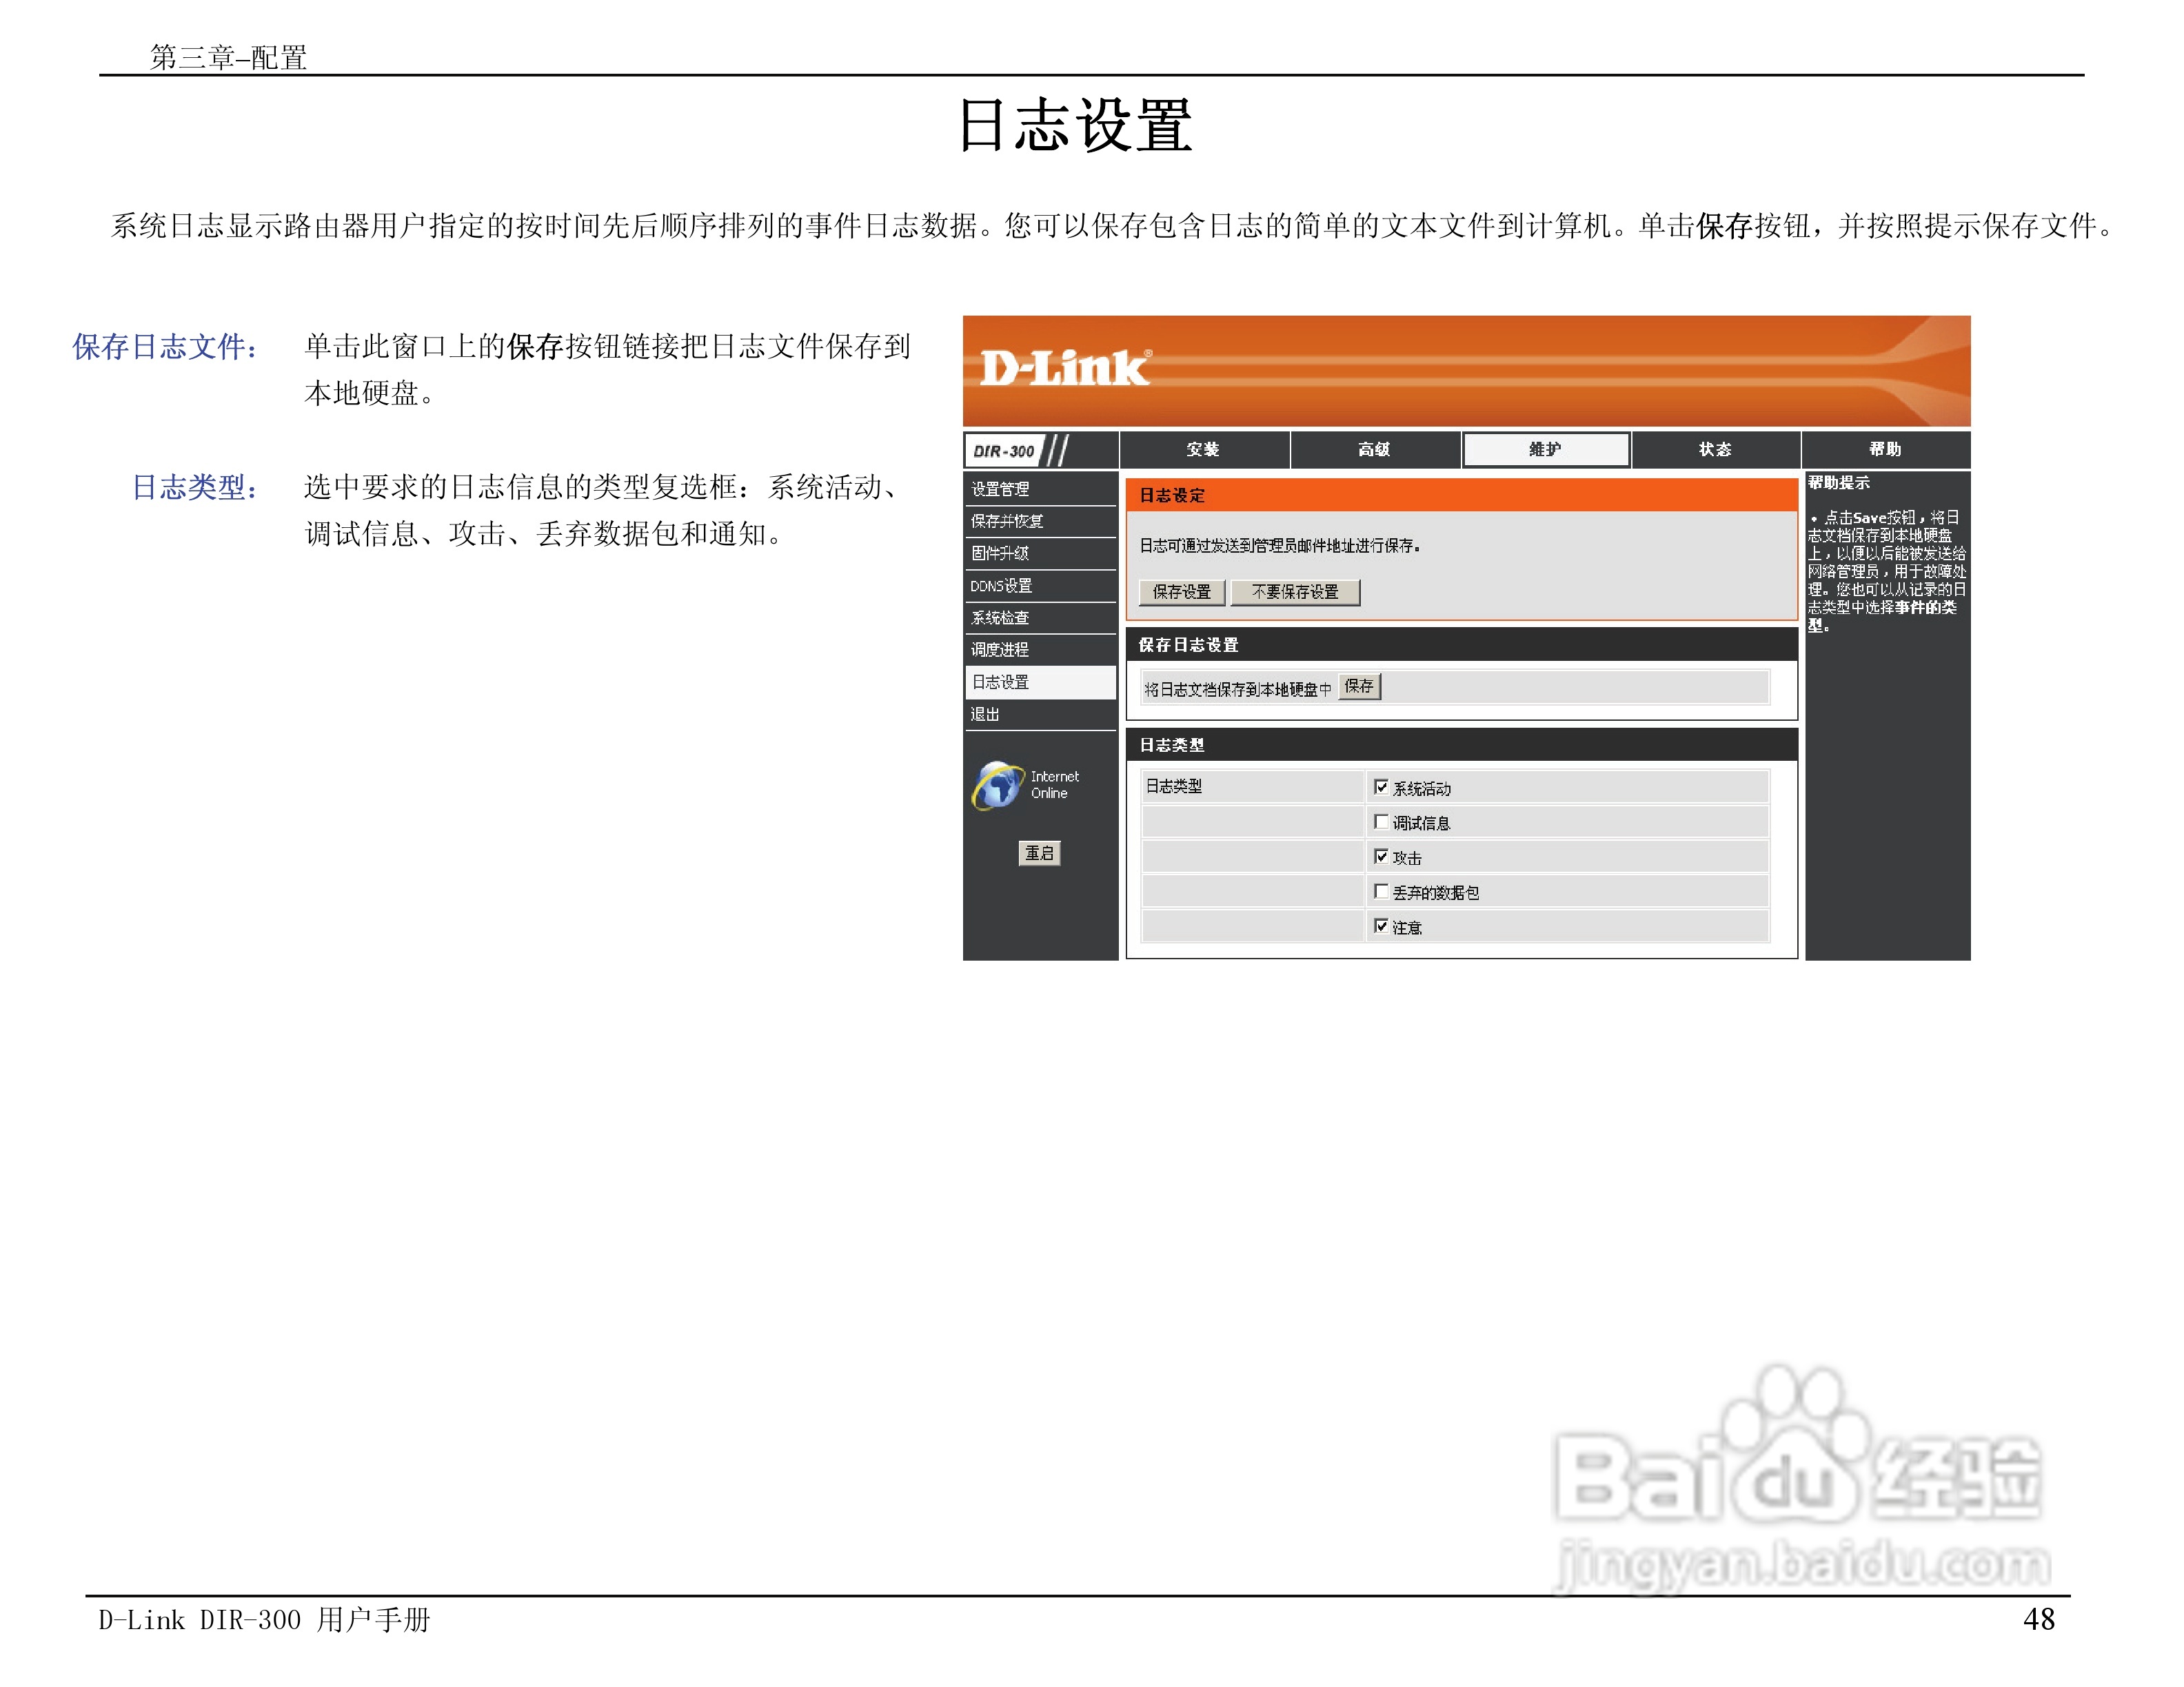Click the DIR-300 model badge
This screenshot has width=2184, height=1687.
[x=1004, y=451]
